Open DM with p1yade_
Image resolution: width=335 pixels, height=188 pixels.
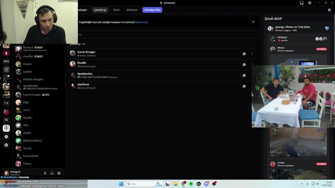tap(39, 118)
